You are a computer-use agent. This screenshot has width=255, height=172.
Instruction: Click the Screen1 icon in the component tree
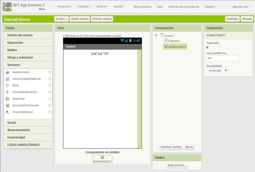pos(162,35)
